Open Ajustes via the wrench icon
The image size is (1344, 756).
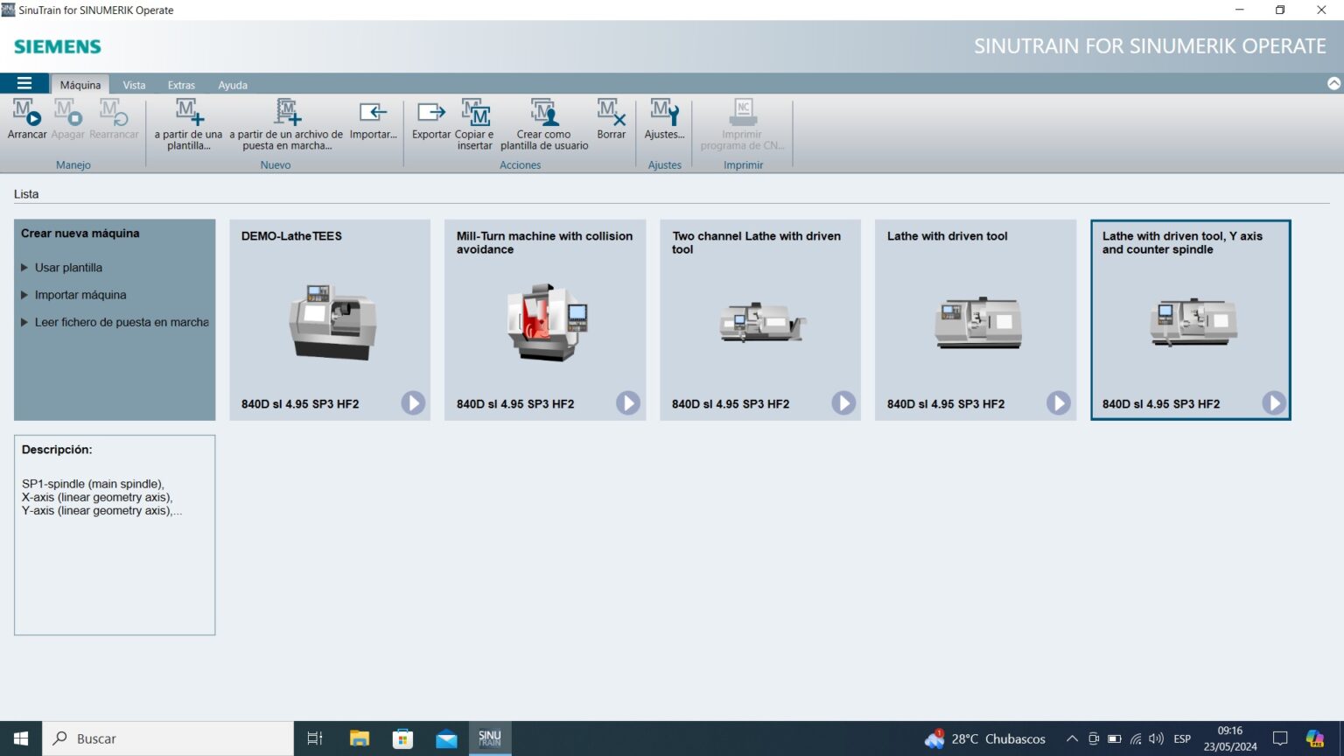(664, 120)
